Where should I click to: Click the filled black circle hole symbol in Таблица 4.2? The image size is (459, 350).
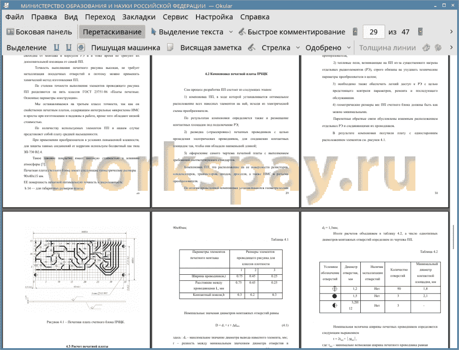[x=335, y=296]
